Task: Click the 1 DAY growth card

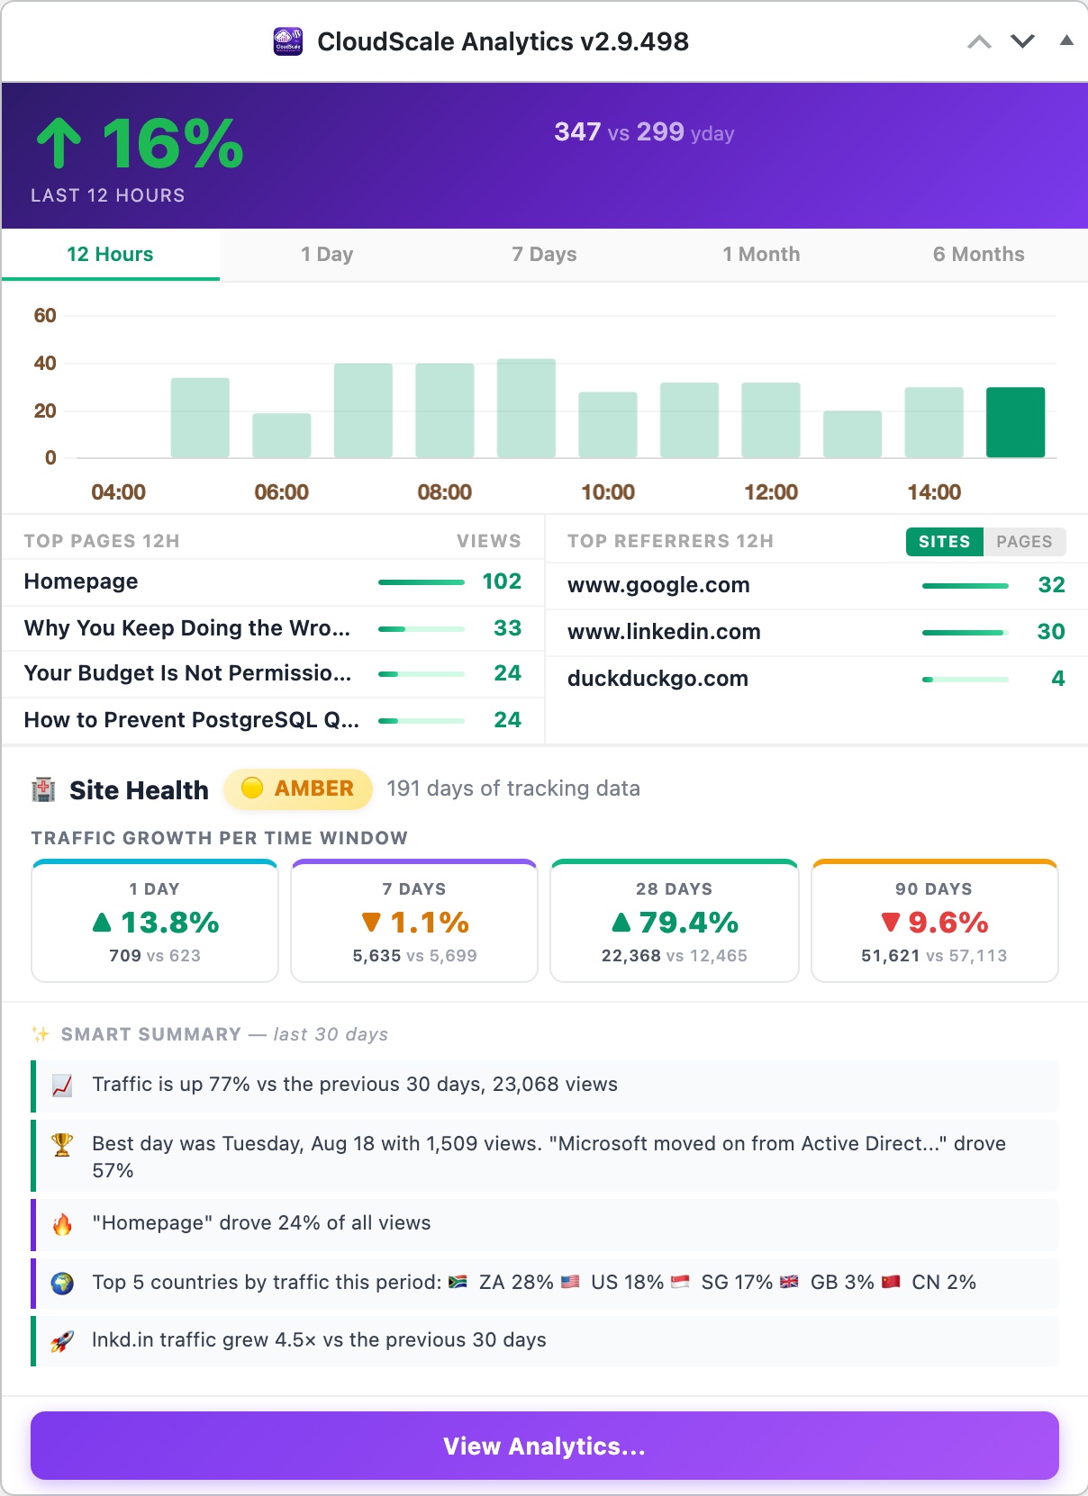Action: pyautogui.click(x=155, y=921)
